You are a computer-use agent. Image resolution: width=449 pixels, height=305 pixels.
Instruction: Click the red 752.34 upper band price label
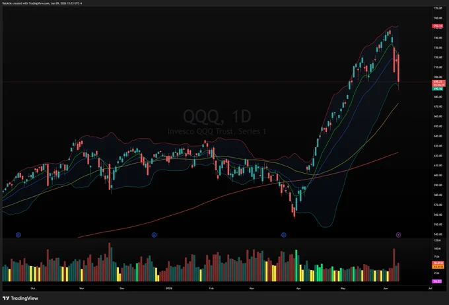[x=438, y=26]
